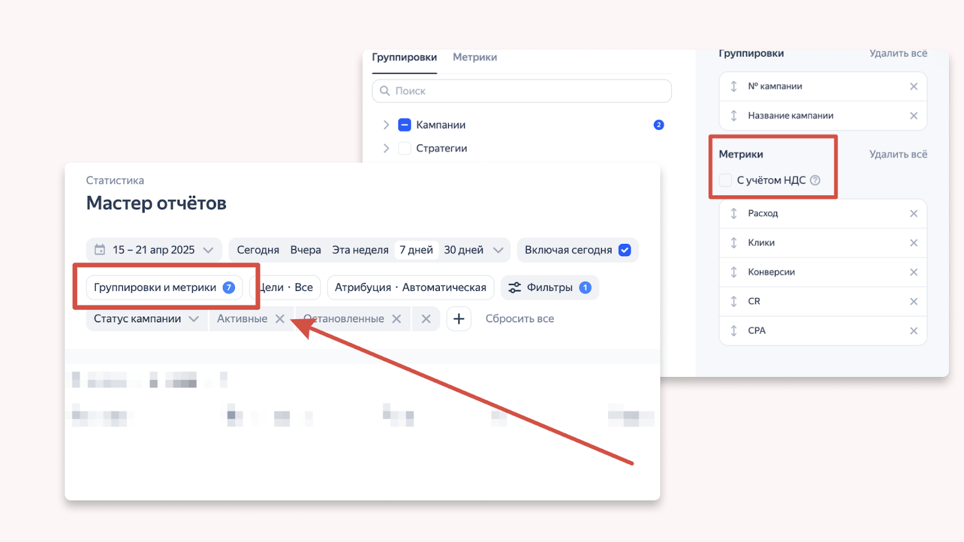
Task: Expand the Стратегии tree group
Action: (x=386, y=148)
